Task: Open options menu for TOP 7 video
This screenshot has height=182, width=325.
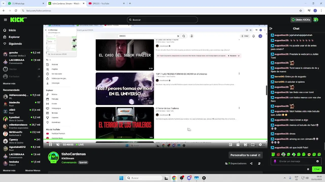Action: (x=239, y=74)
